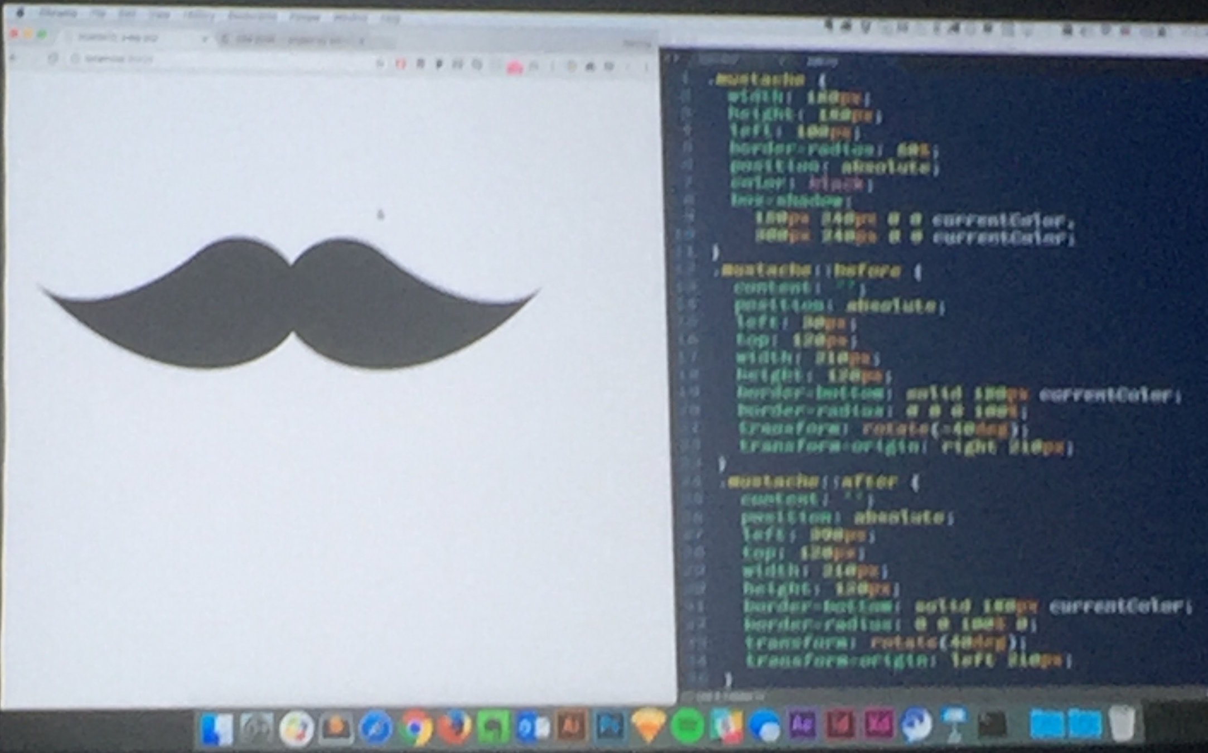Open the History menu in menu bar
Screen dimensions: 1208x753
pos(198,16)
